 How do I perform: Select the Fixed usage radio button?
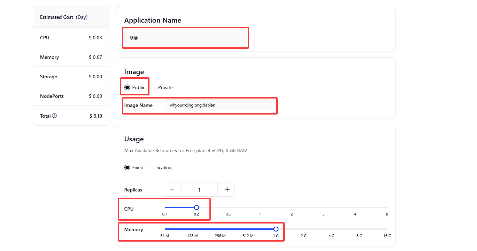coord(127,167)
